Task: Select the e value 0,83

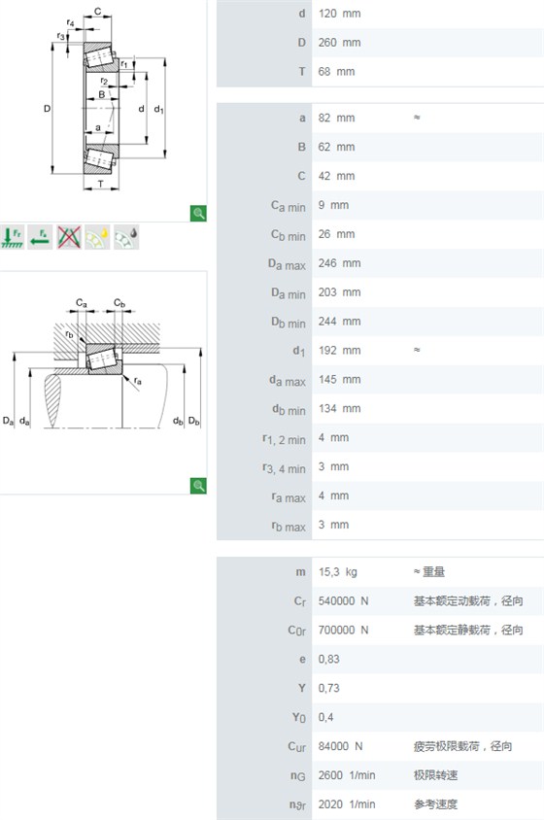Action: click(329, 659)
